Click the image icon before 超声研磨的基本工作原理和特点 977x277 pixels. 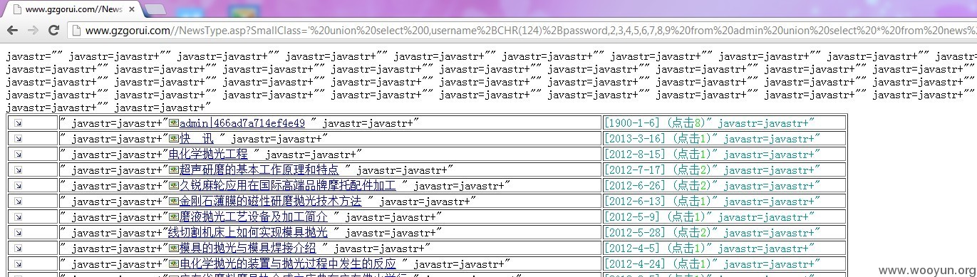(174, 170)
